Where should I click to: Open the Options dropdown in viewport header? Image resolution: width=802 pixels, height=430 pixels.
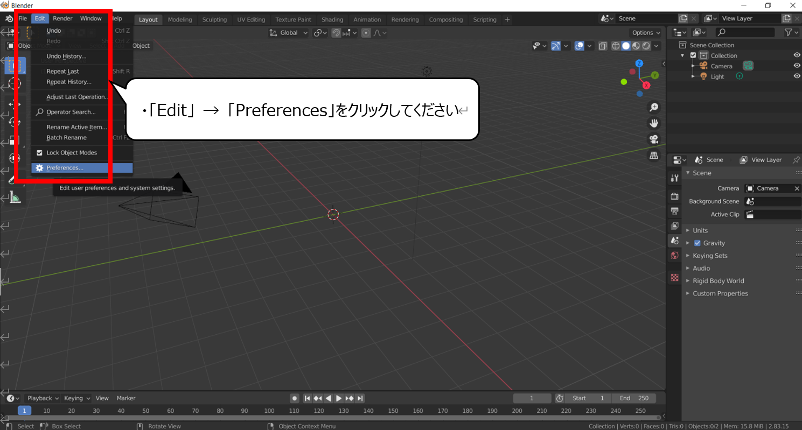tap(646, 33)
